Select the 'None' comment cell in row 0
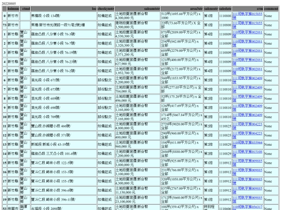The height and width of the screenshot is (210, 281). pyautogui.click(x=271, y=16)
